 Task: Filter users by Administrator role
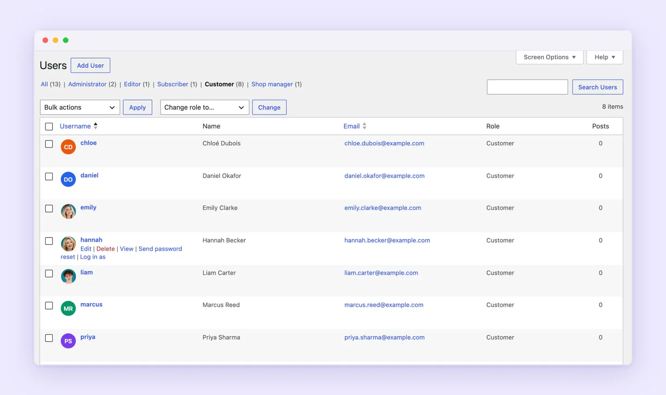tap(87, 84)
